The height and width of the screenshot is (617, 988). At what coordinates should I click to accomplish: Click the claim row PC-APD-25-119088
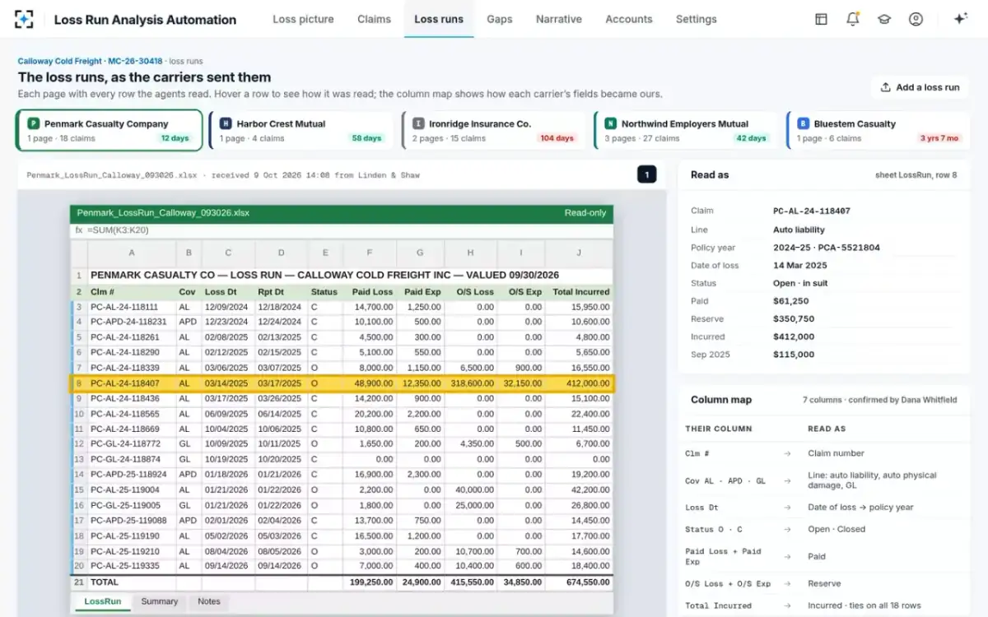[342, 521]
